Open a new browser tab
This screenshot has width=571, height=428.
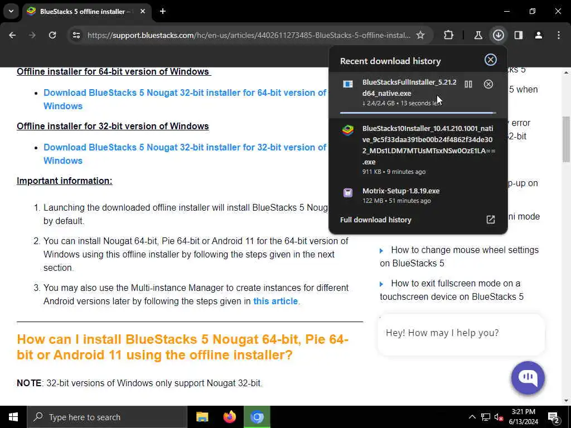point(163,11)
